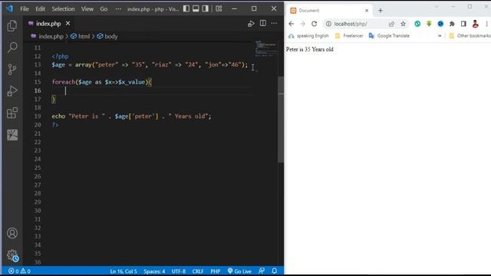Click the green circular extension icon in Chrome
Screen dimensions: 491x276
click(x=417, y=24)
